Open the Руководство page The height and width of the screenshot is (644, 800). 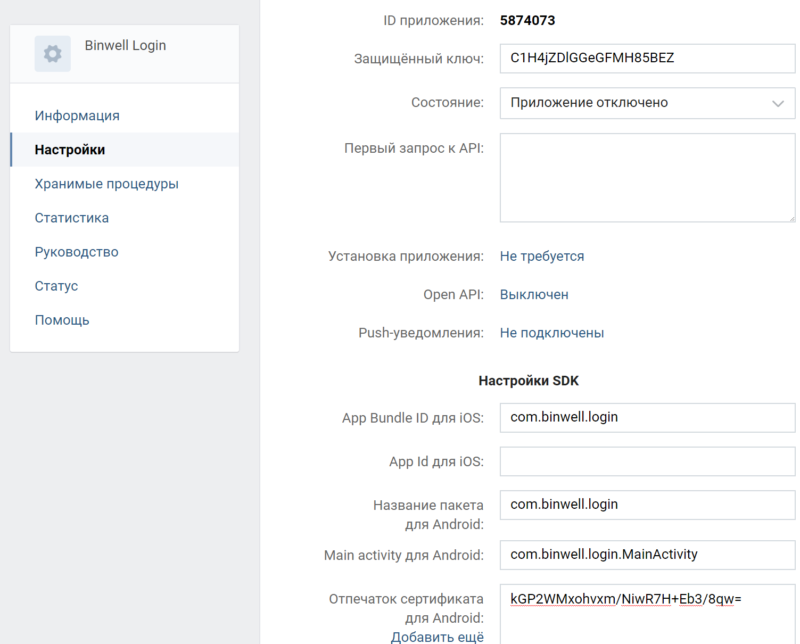coord(76,251)
